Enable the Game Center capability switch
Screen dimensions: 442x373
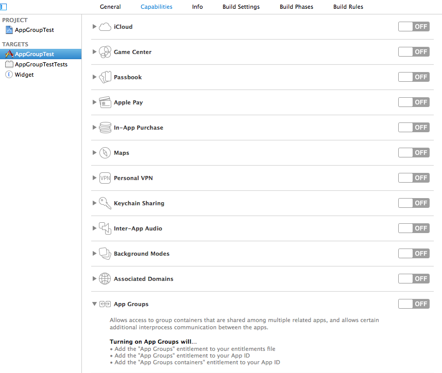(414, 52)
